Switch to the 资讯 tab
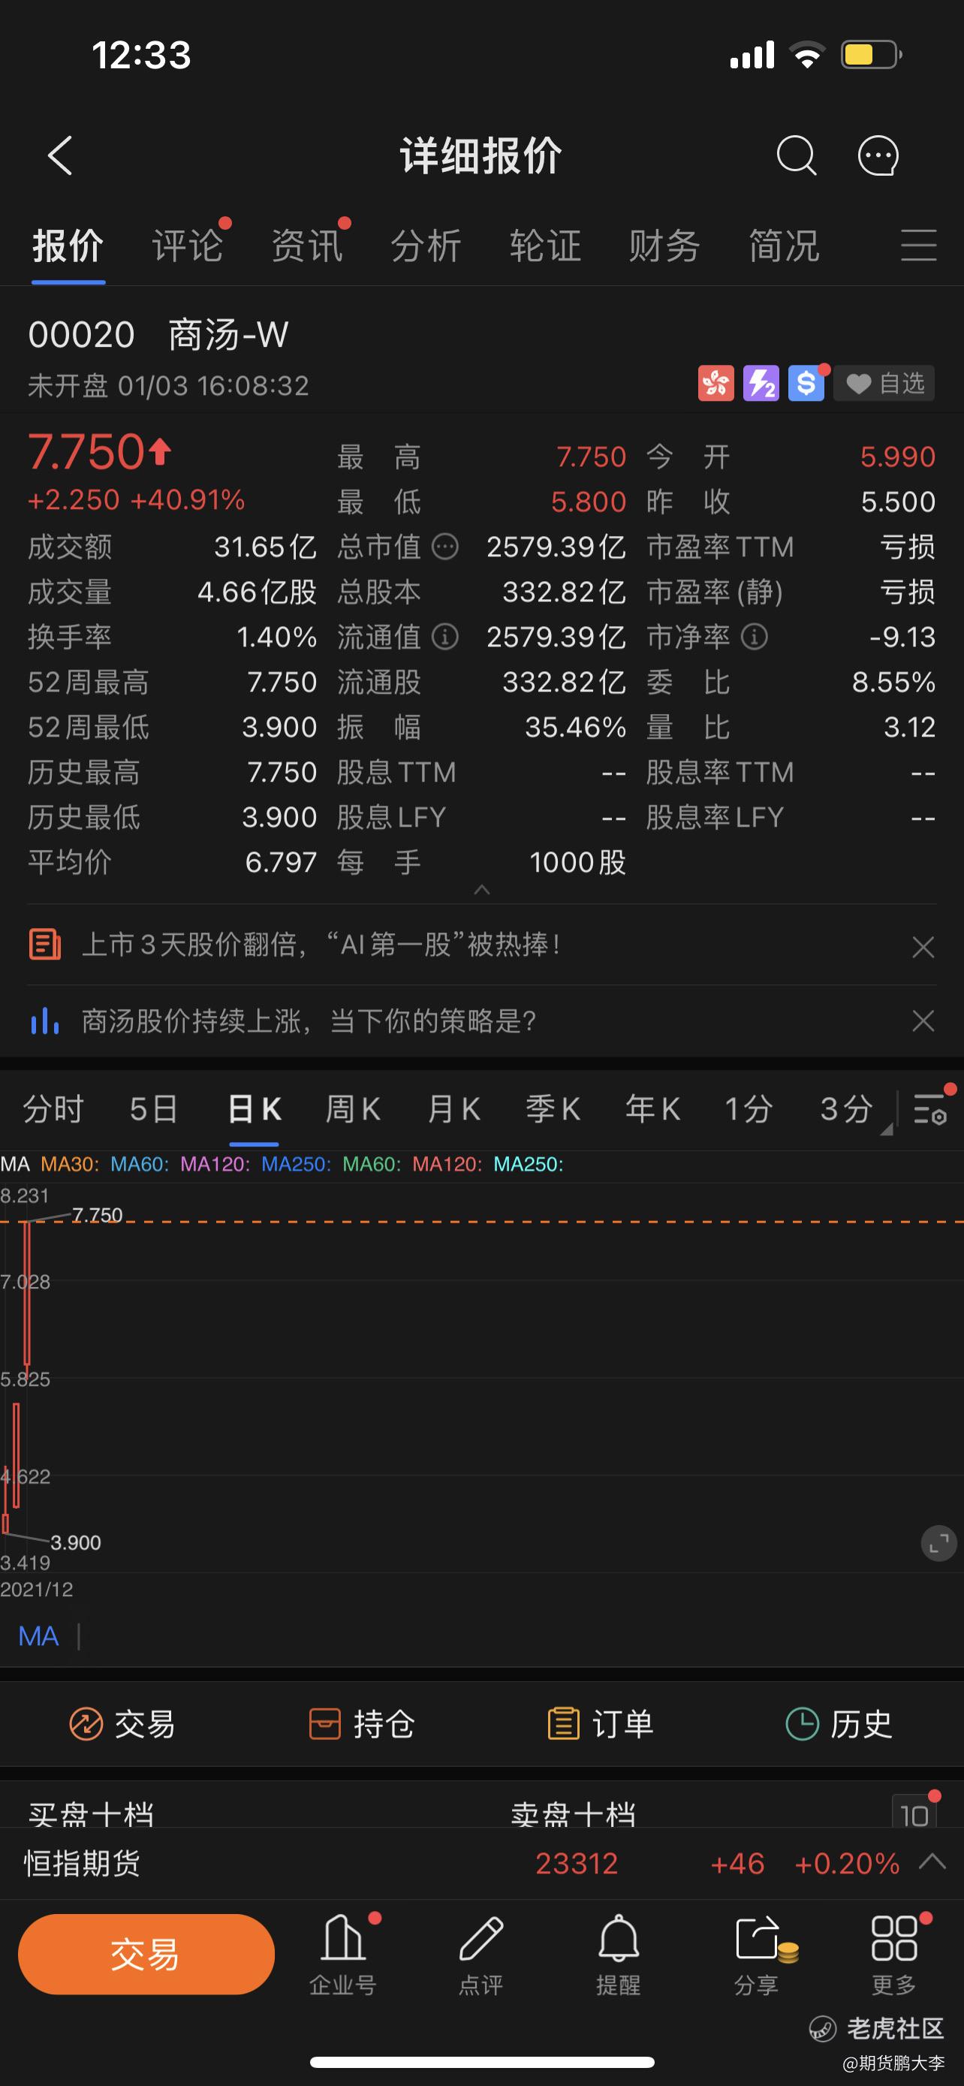The width and height of the screenshot is (964, 2086). coord(307,246)
